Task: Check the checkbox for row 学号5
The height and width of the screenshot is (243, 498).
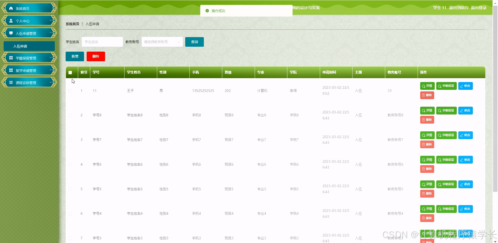Action: tap(70, 189)
